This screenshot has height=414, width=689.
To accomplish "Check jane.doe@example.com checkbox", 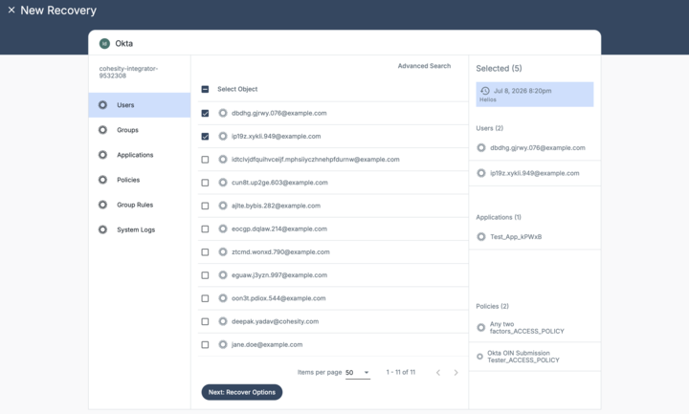I will coord(205,344).
